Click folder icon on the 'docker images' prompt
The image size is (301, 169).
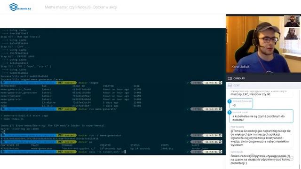[3, 83]
